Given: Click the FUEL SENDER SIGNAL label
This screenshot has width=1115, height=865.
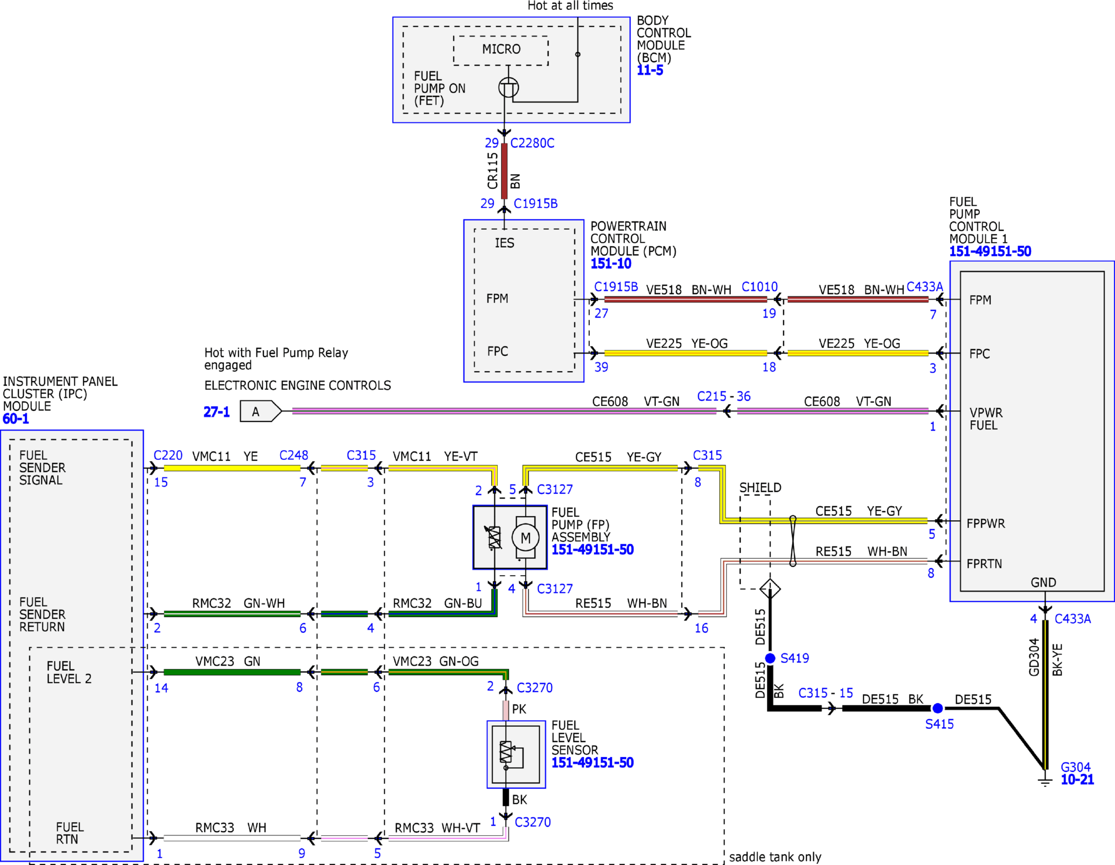Looking at the screenshot, I should coord(42,468).
